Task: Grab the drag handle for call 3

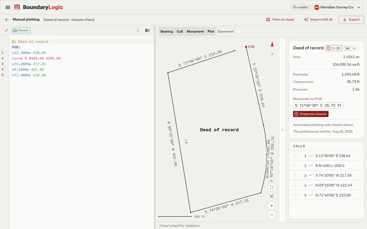Action: coord(295,175)
